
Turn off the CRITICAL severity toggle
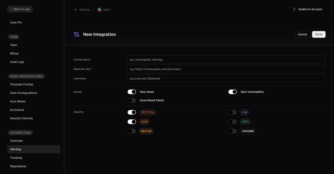point(132,112)
